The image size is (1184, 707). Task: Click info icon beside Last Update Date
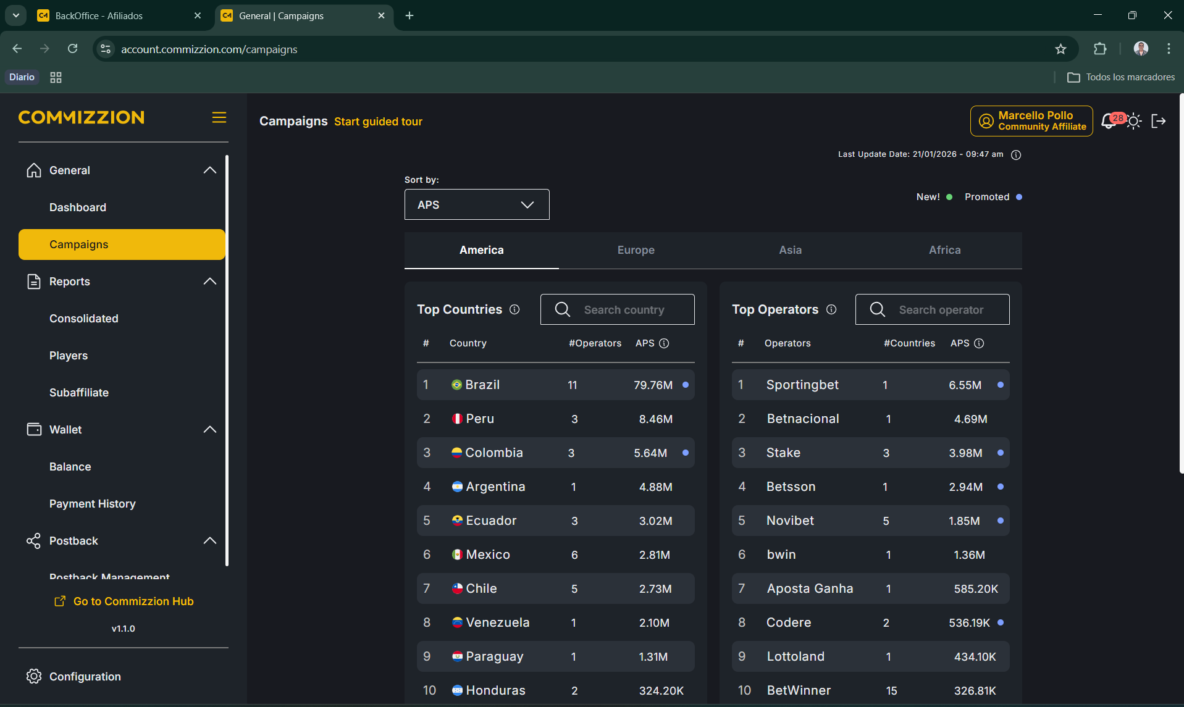(1016, 155)
